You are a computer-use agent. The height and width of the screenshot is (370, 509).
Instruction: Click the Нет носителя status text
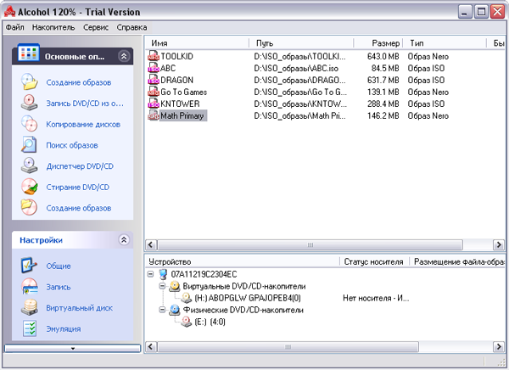(x=376, y=298)
